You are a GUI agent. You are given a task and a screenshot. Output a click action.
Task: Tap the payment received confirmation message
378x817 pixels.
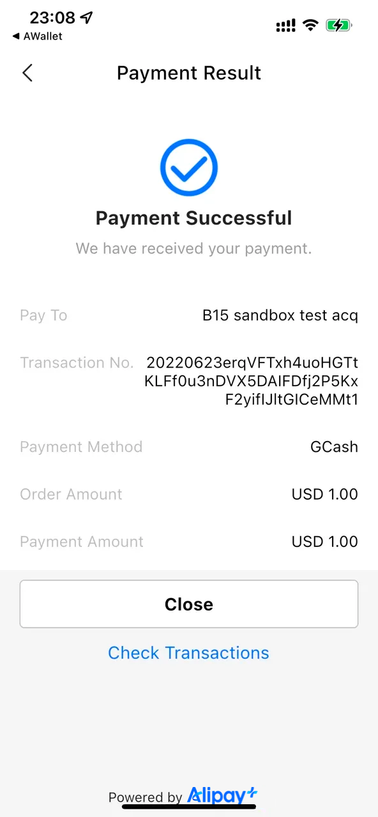coord(193,248)
